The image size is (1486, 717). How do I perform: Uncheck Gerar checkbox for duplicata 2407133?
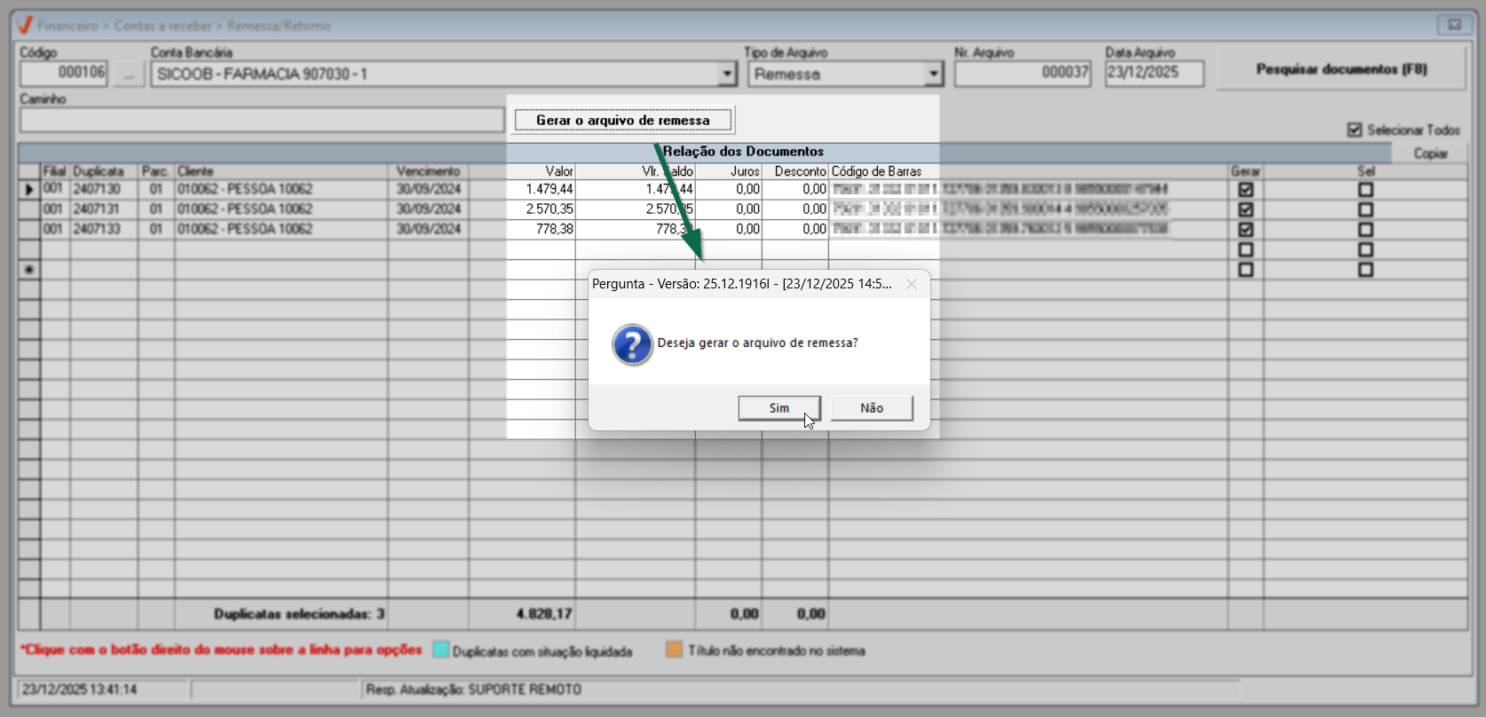tap(1246, 229)
